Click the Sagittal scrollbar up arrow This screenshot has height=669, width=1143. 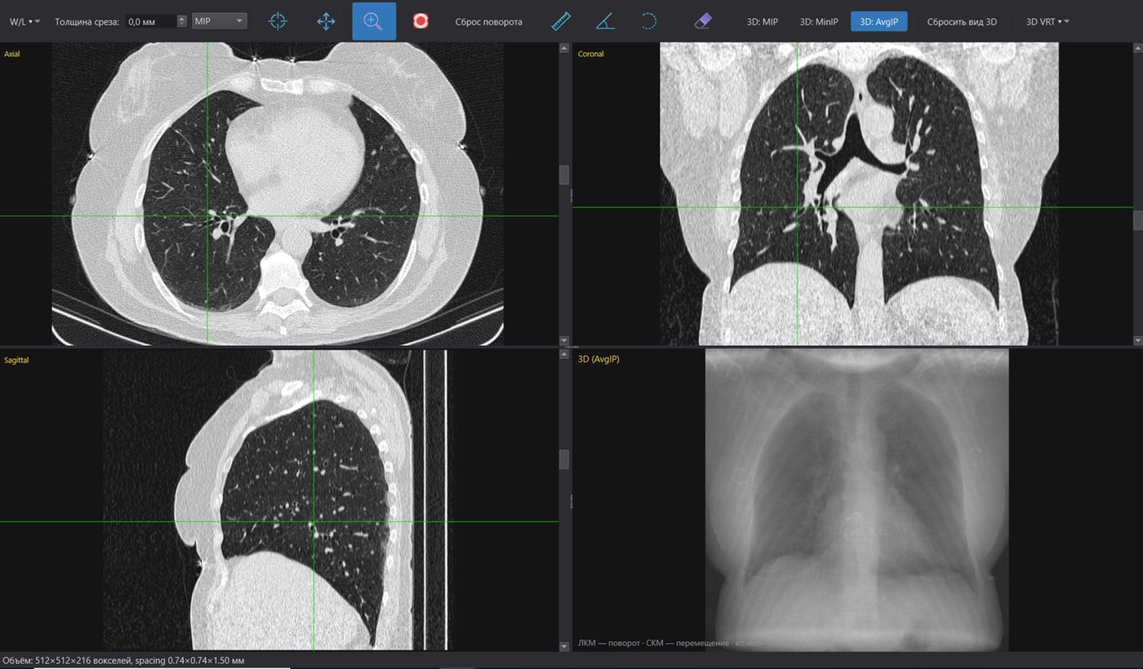tap(563, 355)
